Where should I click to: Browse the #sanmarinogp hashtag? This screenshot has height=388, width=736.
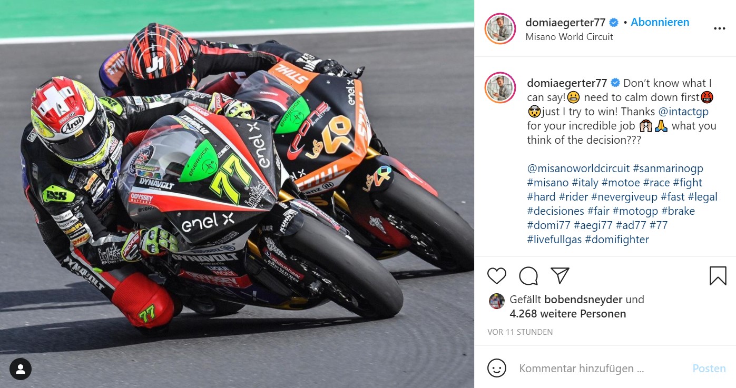pos(668,168)
